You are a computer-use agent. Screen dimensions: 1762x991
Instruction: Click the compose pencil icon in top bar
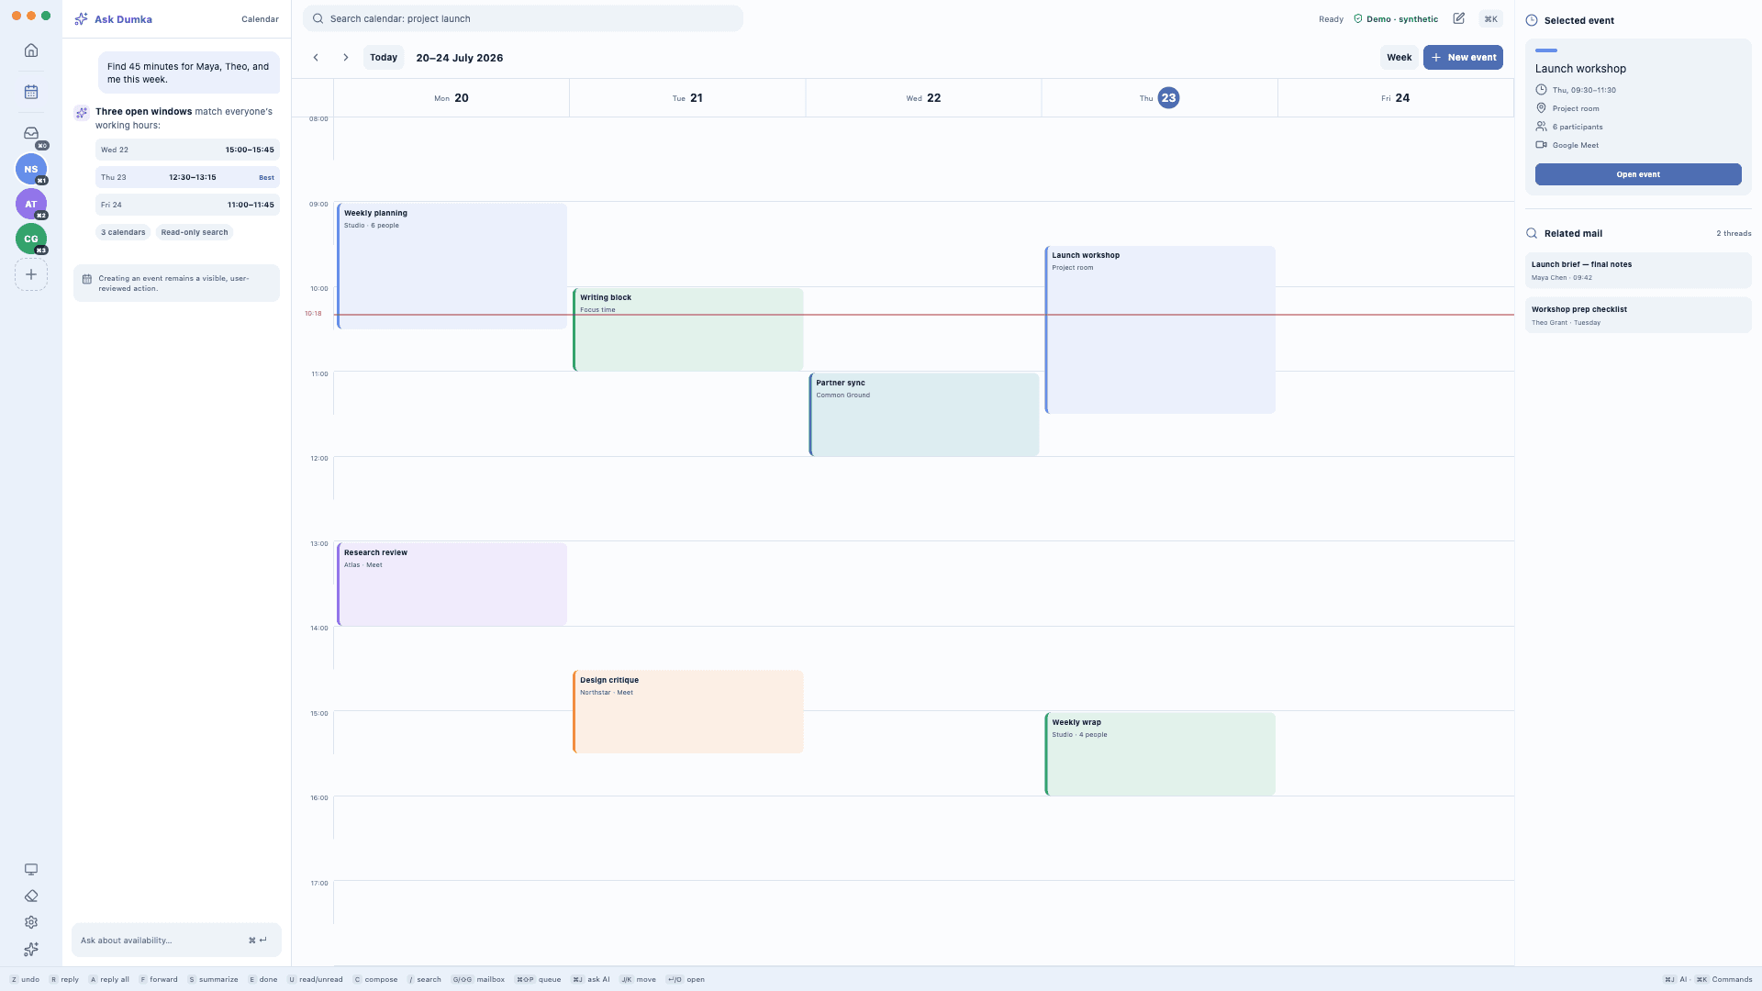[1459, 18]
